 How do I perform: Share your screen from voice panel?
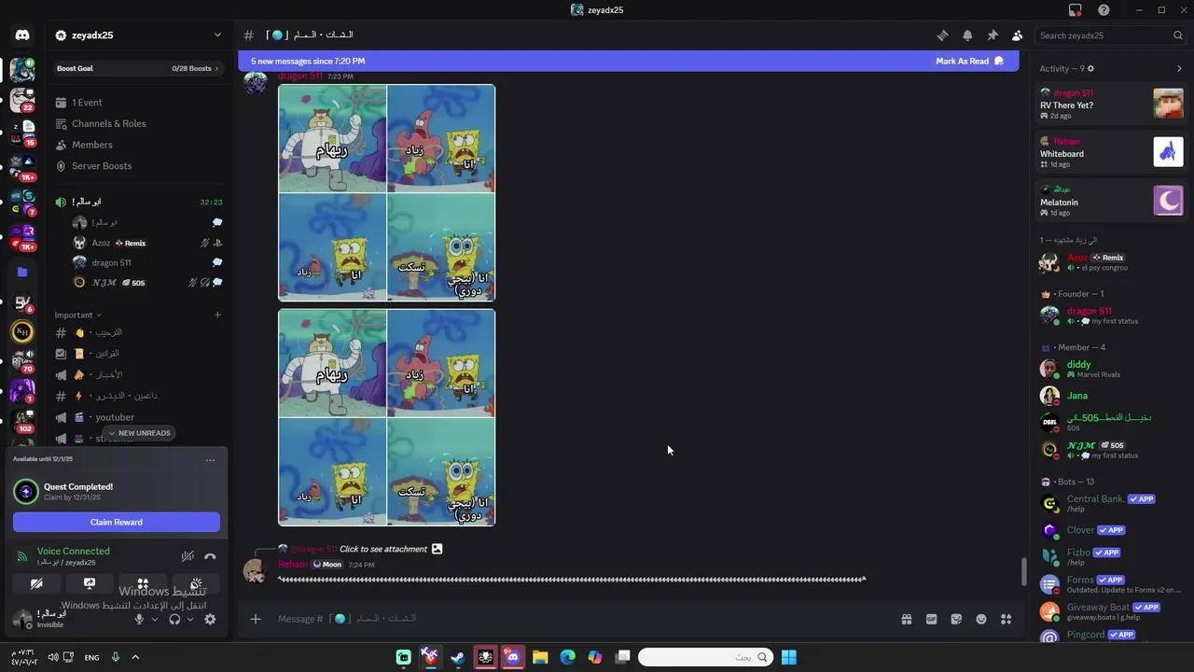pyautogui.click(x=90, y=583)
